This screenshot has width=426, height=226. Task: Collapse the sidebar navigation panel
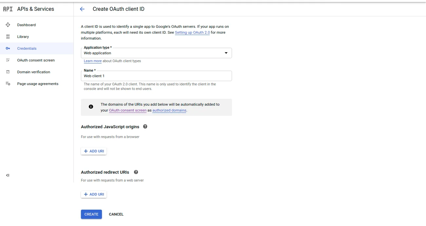pos(8,175)
